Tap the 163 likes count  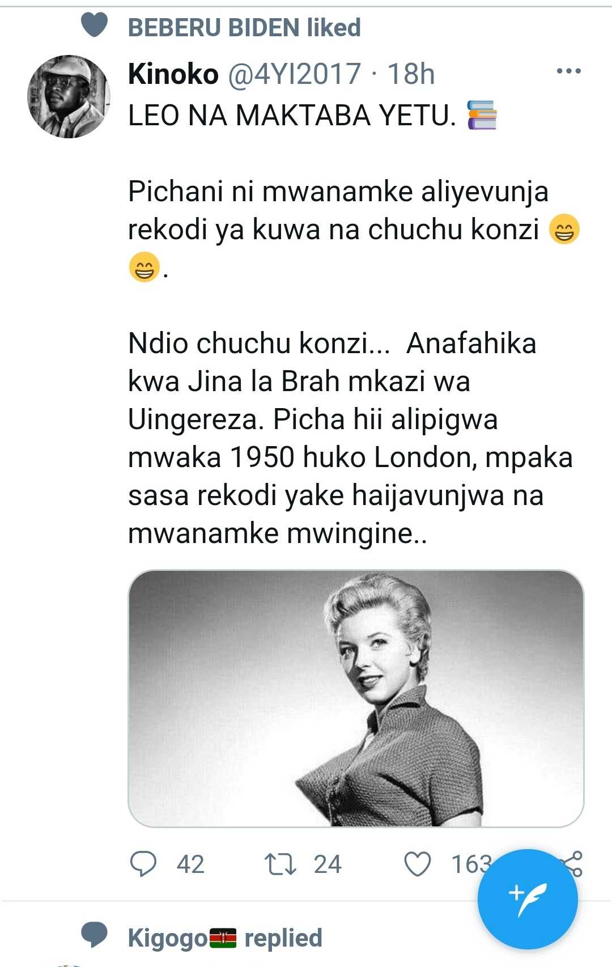coord(471,864)
